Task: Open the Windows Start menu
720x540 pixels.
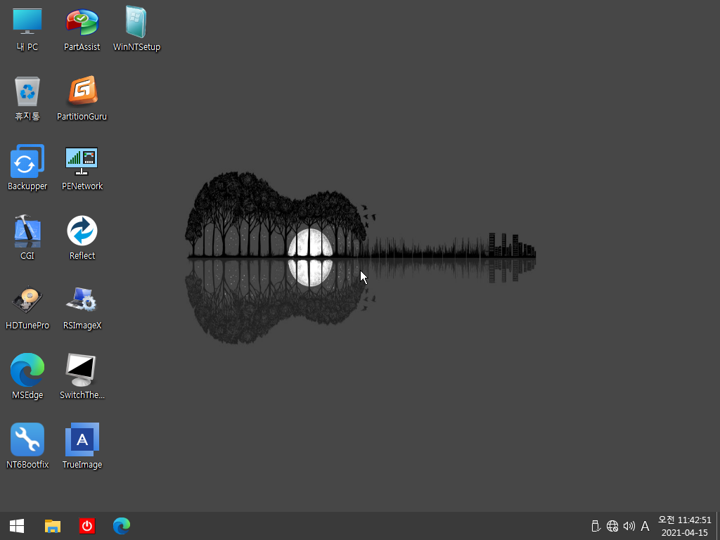Action: click(x=17, y=526)
